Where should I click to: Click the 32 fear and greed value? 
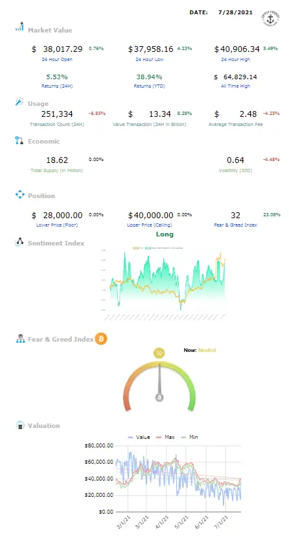[x=235, y=215]
